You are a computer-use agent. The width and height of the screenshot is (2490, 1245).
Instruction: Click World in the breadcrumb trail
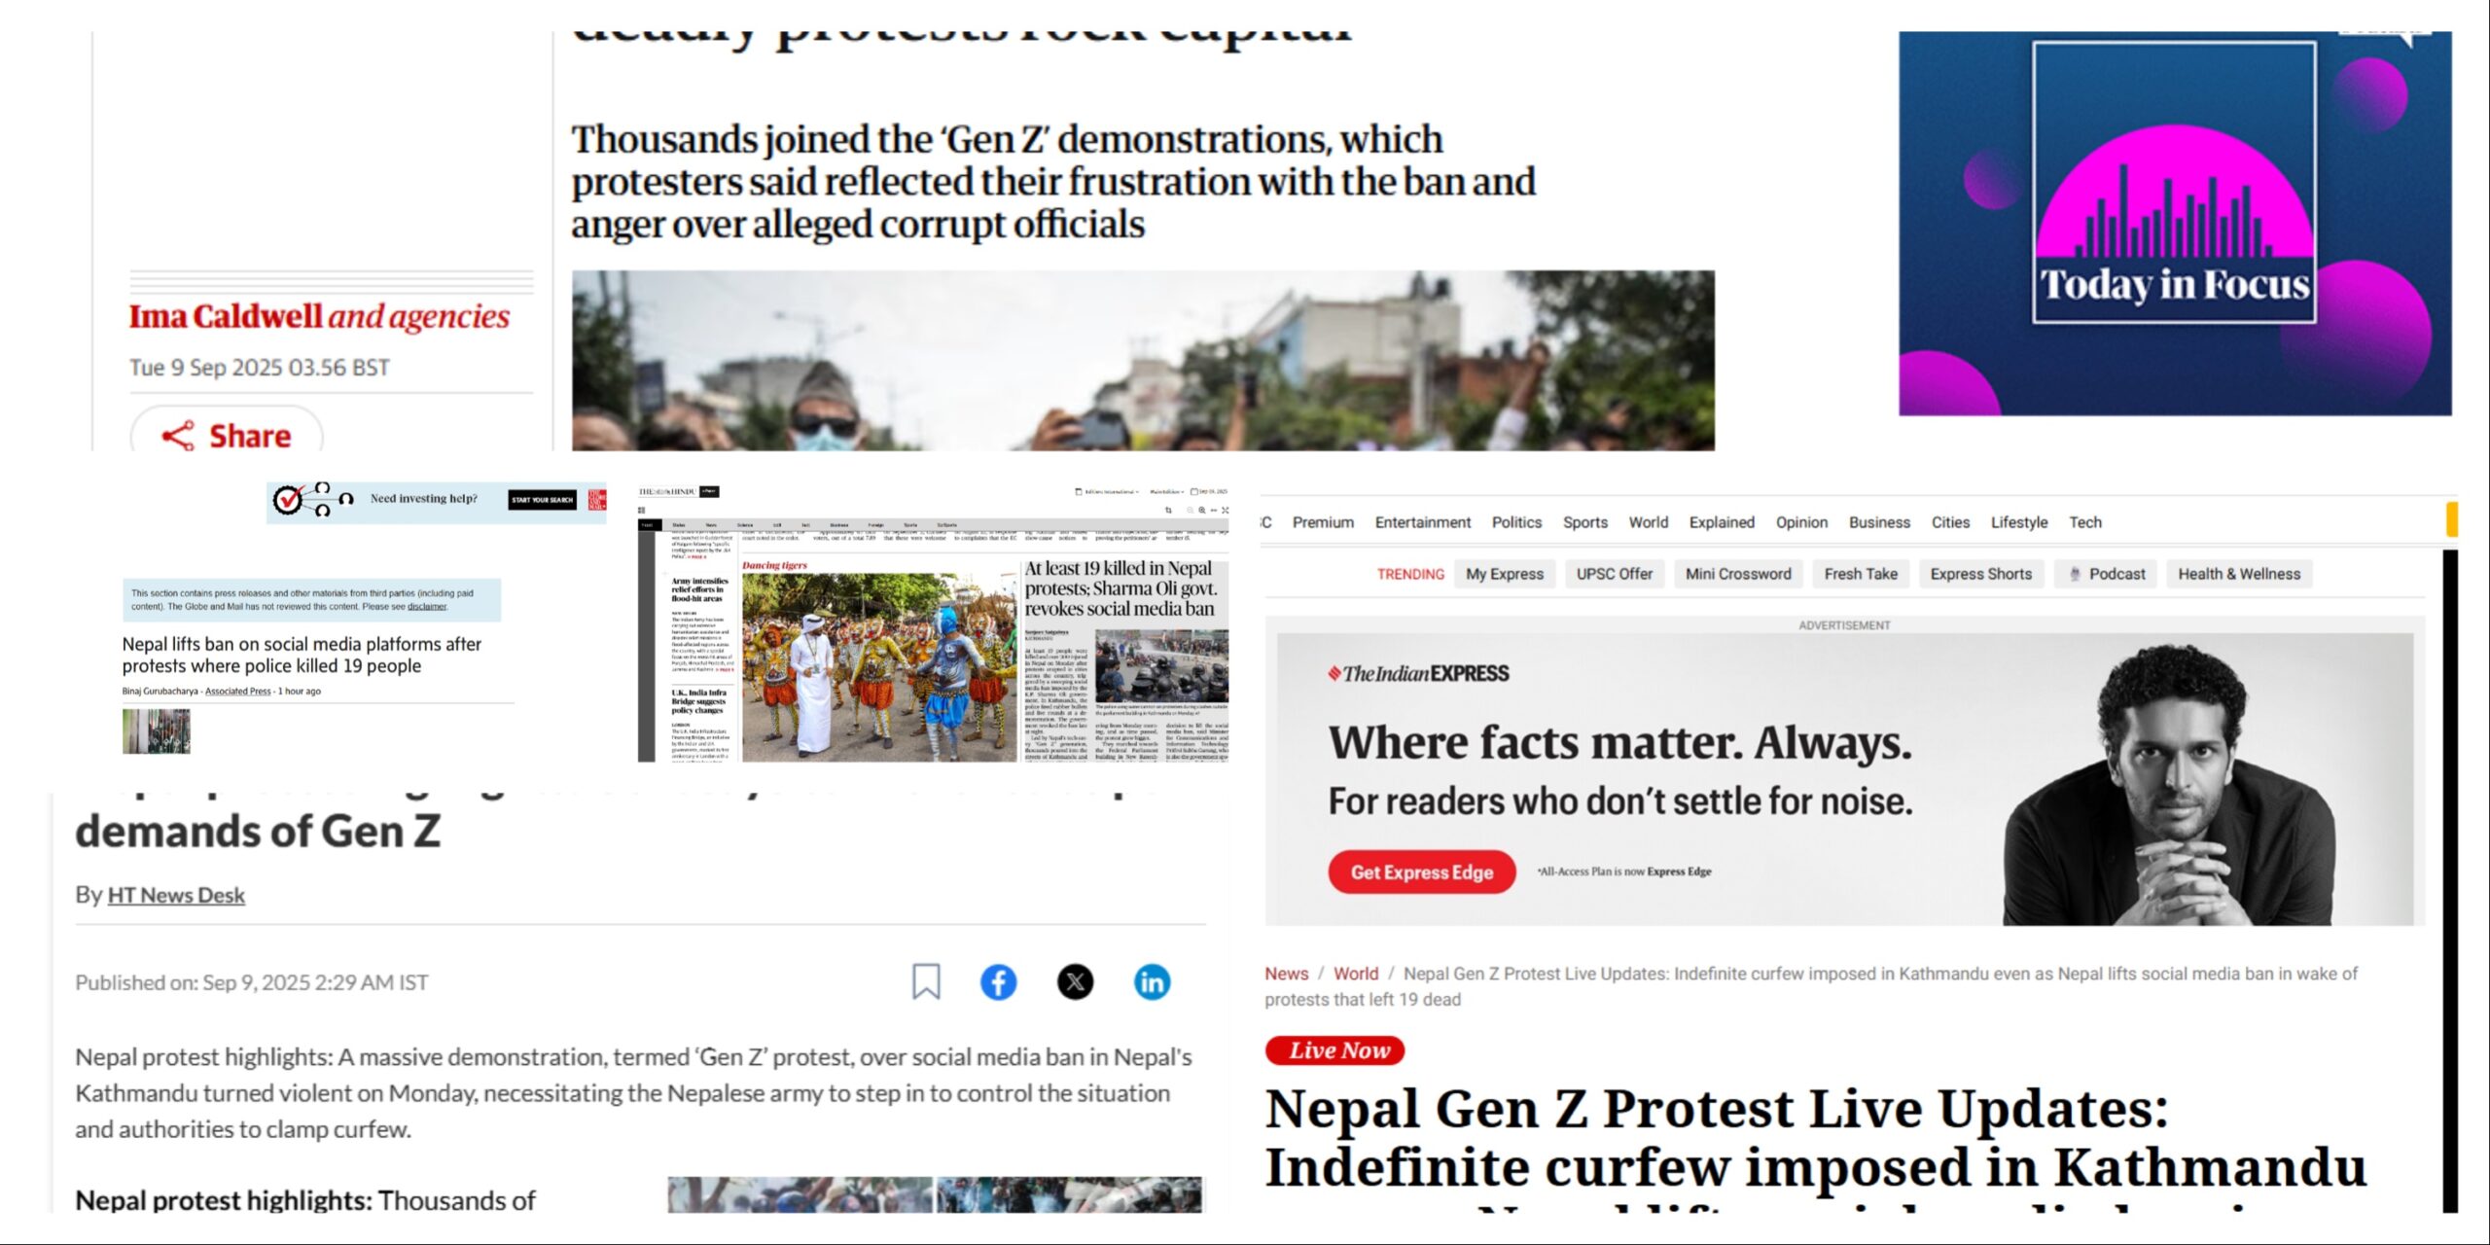point(1356,974)
